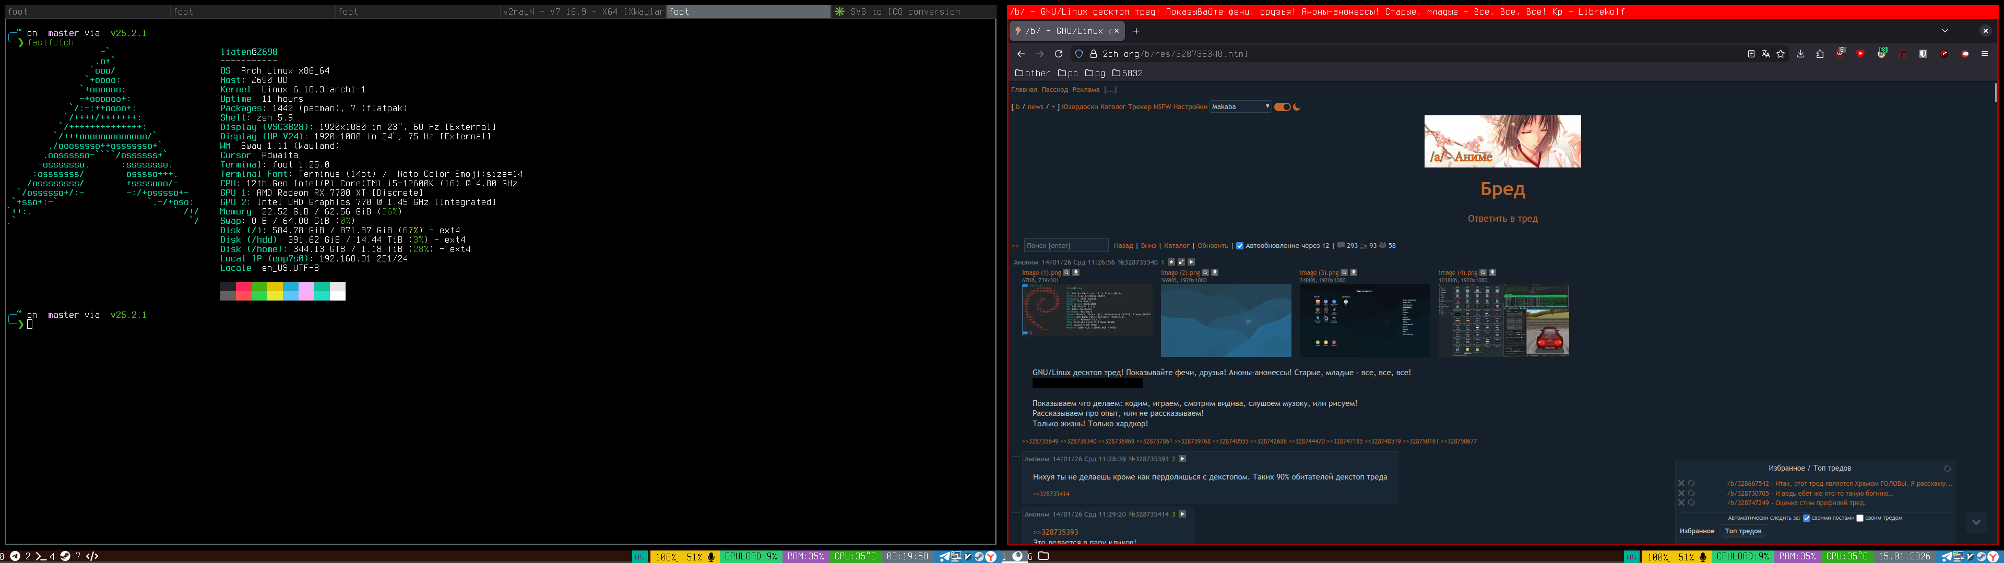The width and height of the screenshot is (2004, 563).
Task: Open image (2).png thumbnail
Action: (1225, 320)
